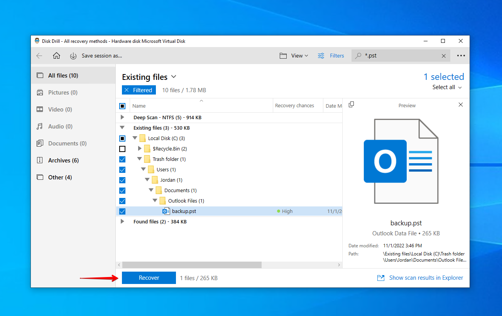Viewport: 502px width, 316px height.
Task: Open the three-dots more menu
Action: (x=461, y=56)
